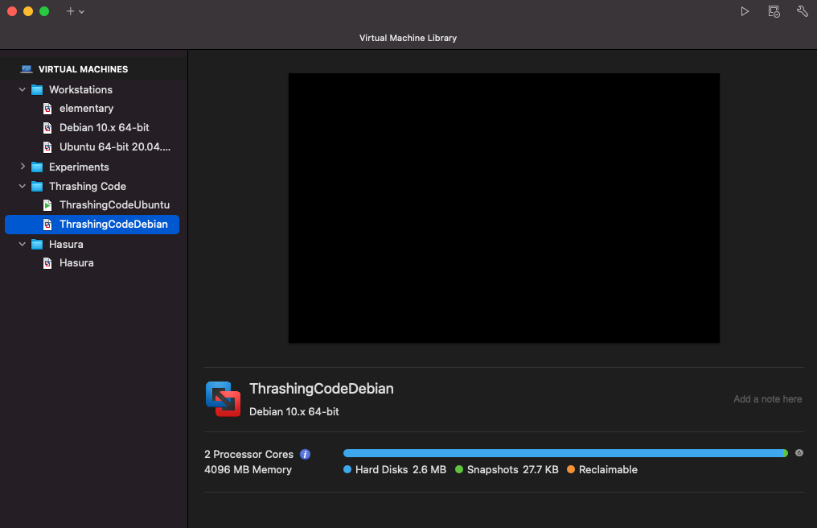Click the Reclaimable orange legend dot
This screenshot has width=817, height=528.
[x=571, y=469]
